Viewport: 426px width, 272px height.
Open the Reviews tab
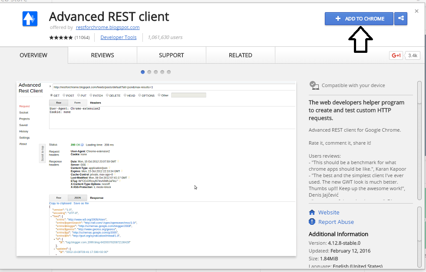pos(102,55)
